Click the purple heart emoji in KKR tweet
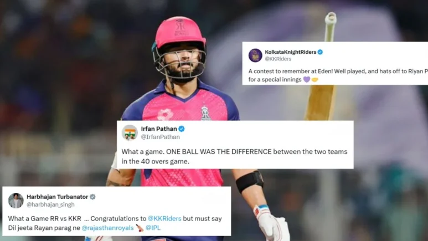The image size is (428, 241). coord(307,80)
